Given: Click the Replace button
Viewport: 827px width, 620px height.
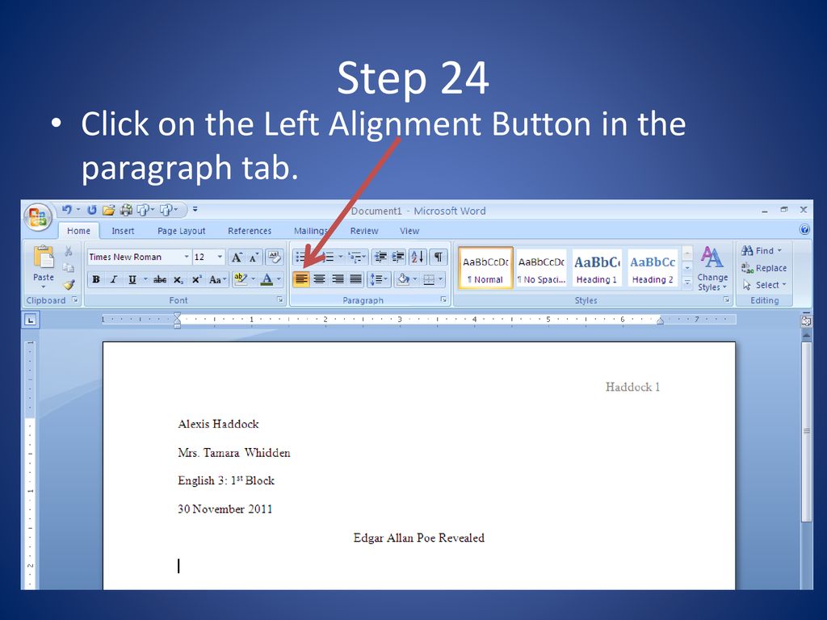Looking at the screenshot, I should coord(764,268).
